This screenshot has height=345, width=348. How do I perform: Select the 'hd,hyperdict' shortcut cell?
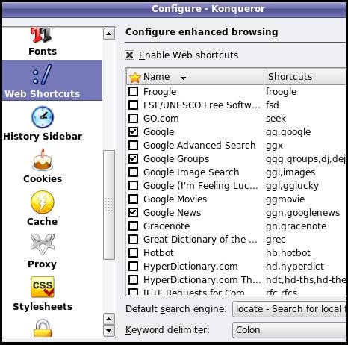click(295, 267)
